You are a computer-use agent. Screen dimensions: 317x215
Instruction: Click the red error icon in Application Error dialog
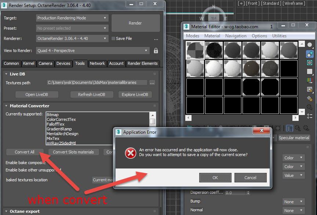point(130,153)
